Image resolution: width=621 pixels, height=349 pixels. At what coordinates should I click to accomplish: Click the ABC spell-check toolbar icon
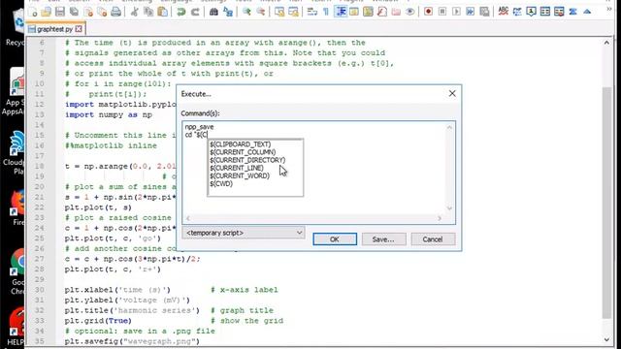503,11
